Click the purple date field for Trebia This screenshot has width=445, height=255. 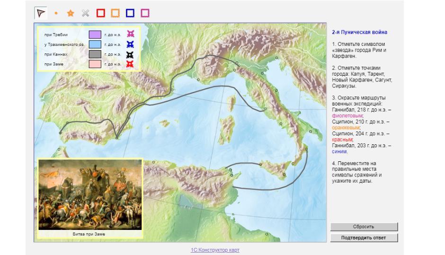coord(95,35)
